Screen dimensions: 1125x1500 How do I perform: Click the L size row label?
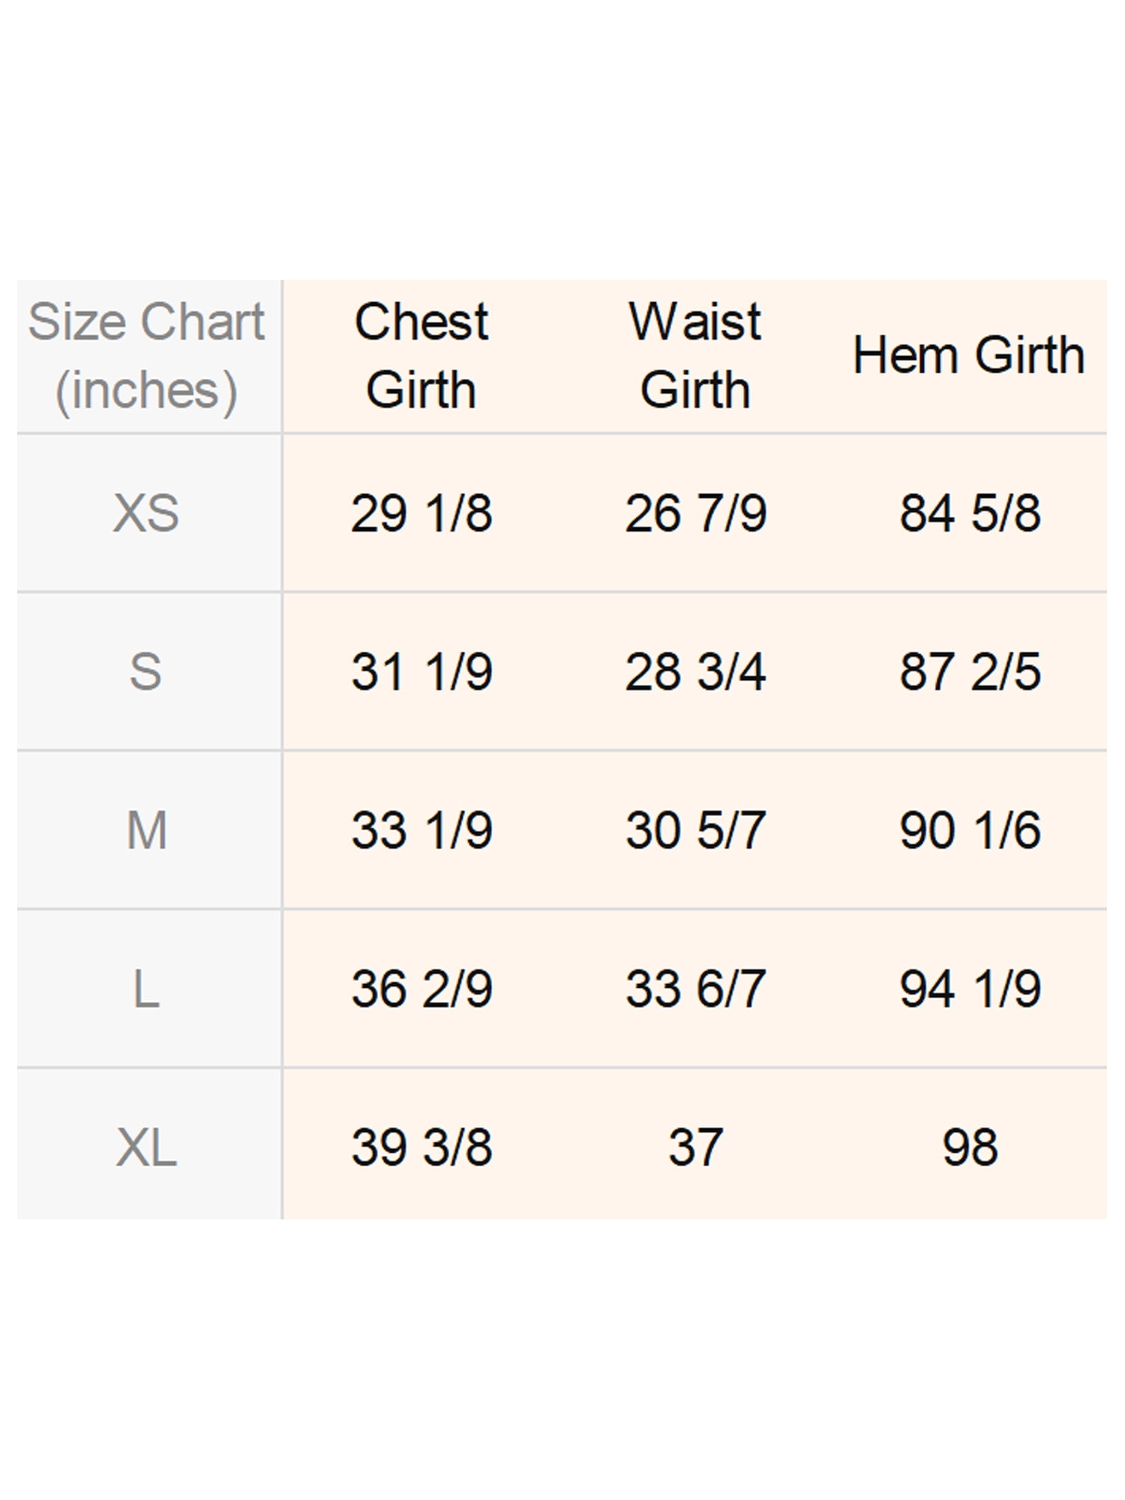(x=148, y=988)
